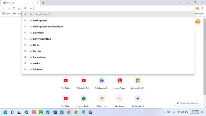
Task: Select 'vlc for pc' suggestion
Action: (108, 45)
